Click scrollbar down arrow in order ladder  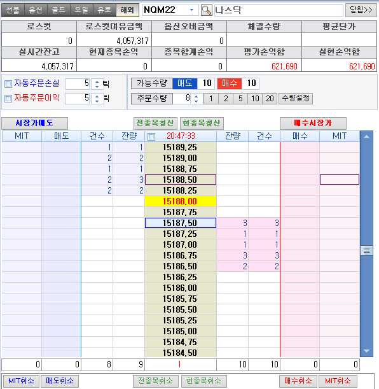(366, 351)
